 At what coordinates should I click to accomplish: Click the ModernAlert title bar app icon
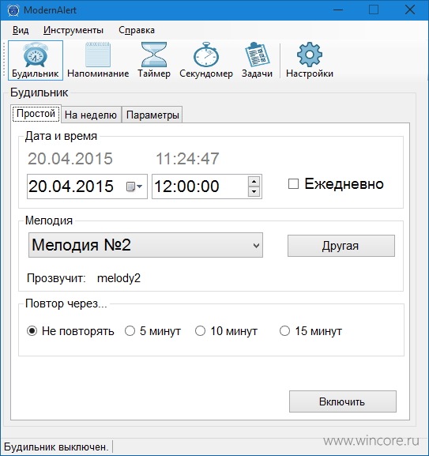click(x=13, y=10)
